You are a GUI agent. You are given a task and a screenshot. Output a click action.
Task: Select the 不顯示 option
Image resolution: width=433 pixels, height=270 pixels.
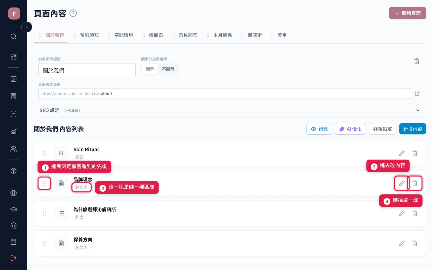coord(168,69)
